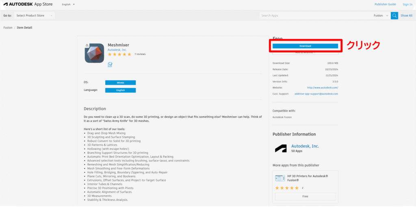The width and height of the screenshot is (416, 207).
Task: Click the blue Download button
Action: click(305, 46)
